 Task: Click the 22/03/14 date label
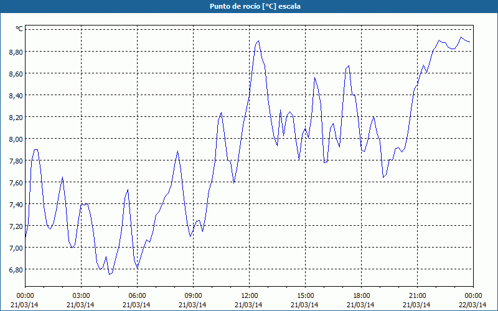472,305
